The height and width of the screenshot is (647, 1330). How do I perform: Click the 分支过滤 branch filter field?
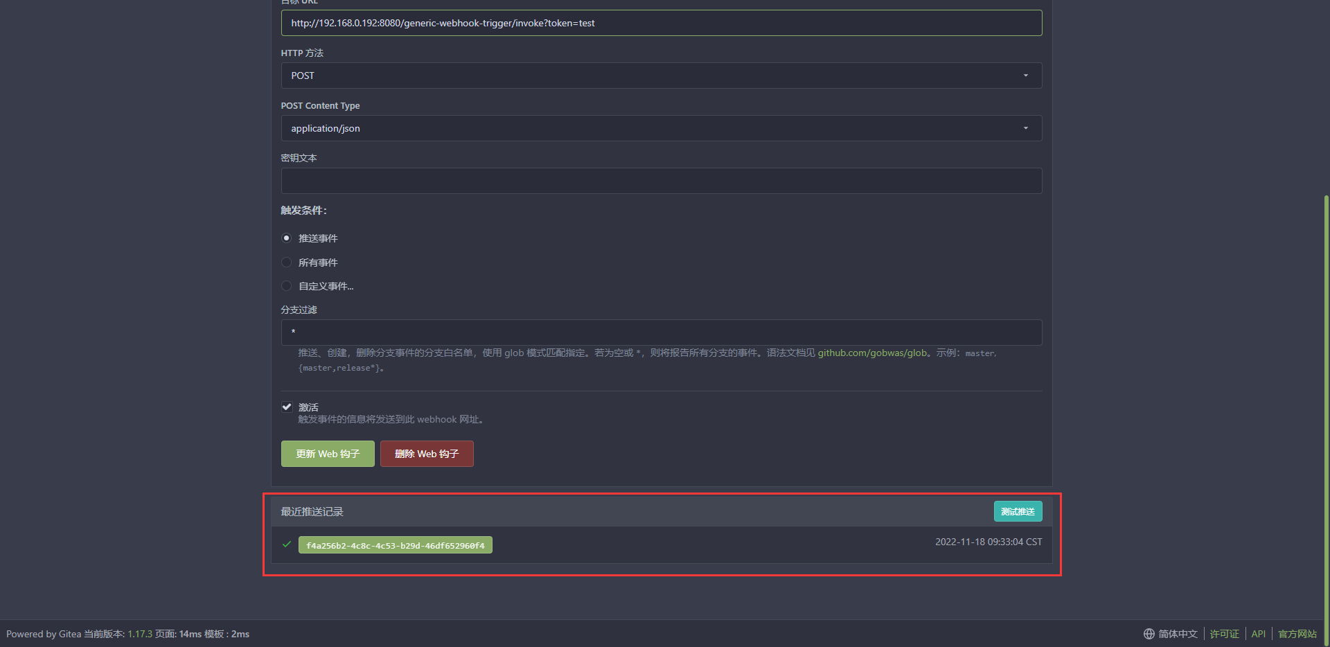point(661,333)
